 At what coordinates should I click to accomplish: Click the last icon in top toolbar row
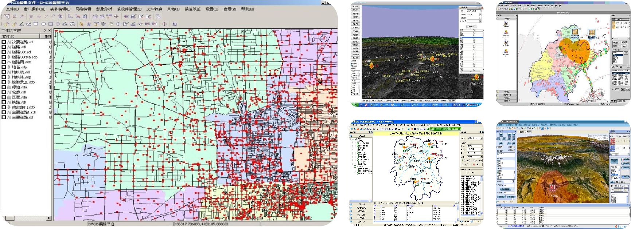pos(158,16)
